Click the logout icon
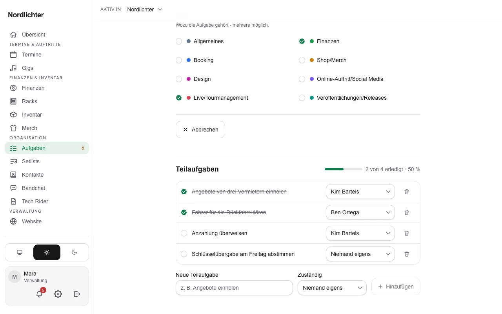The height and width of the screenshot is (314, 502). click(77, 294)
